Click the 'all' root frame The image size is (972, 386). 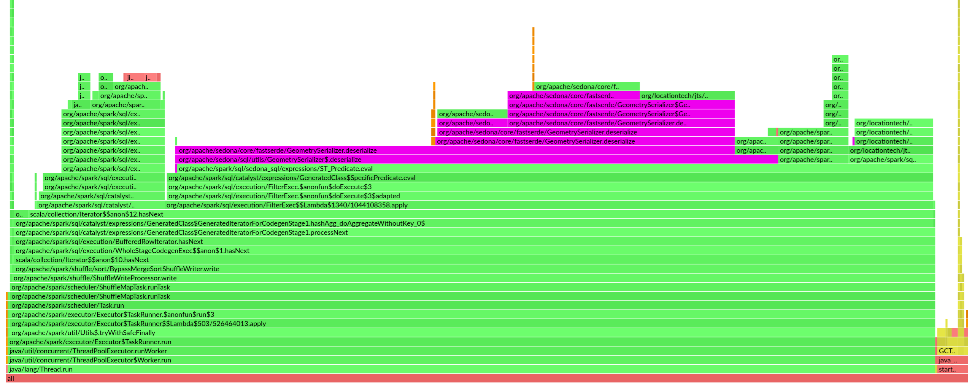coord(486,378)
